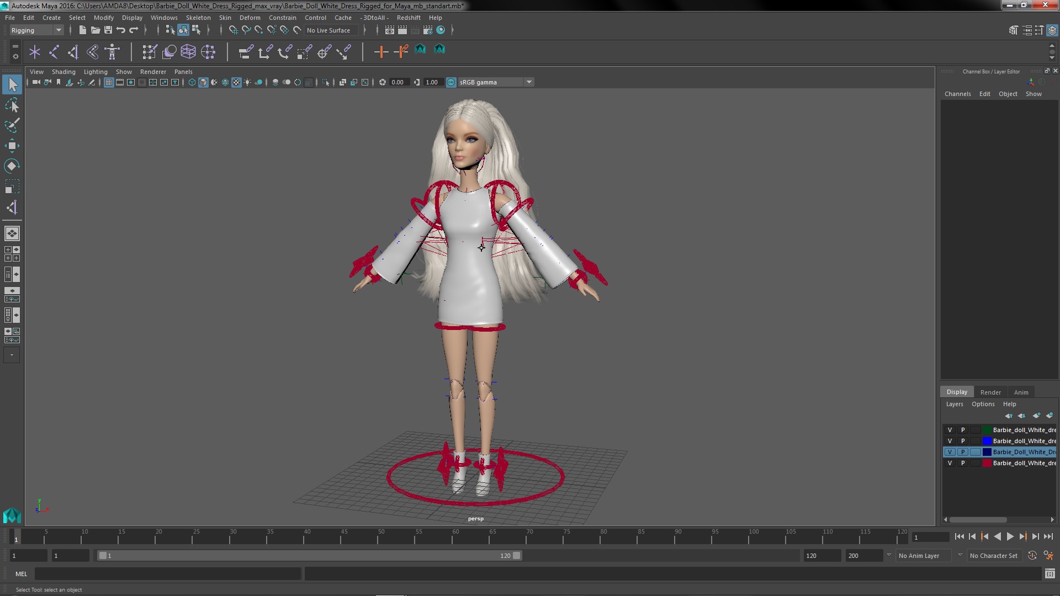Open the sRGB gamma view transform dropdown
The height and width of the screenshot is (596, 1060).
pos(495,82)
